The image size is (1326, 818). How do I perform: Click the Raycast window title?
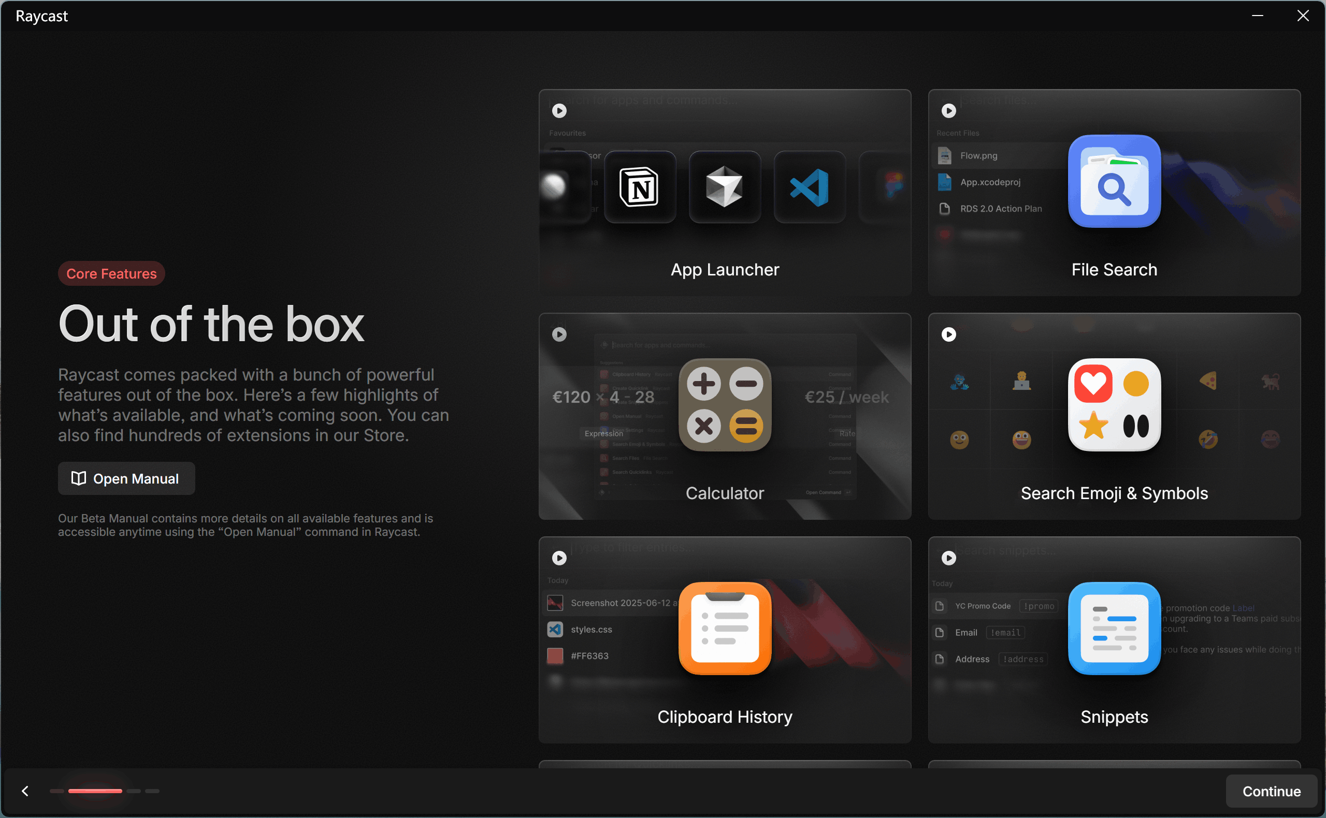[41, 16]
